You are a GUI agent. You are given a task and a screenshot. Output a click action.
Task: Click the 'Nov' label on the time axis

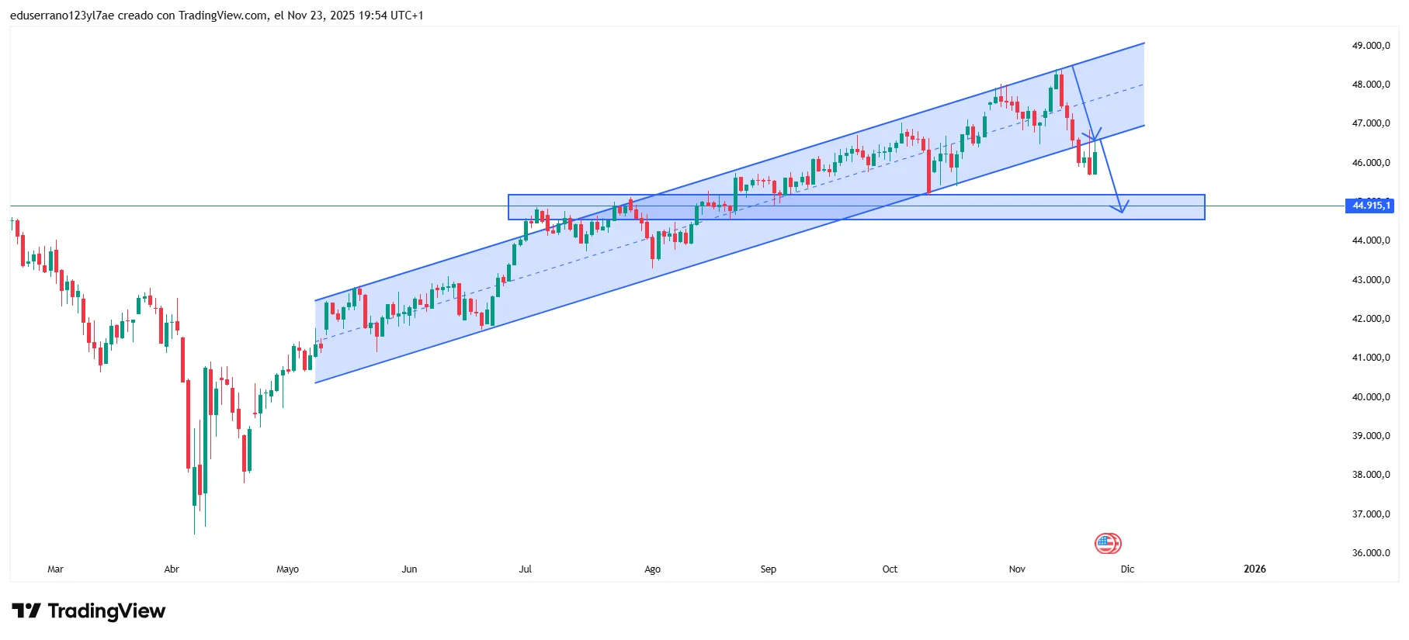coord(1017,569)
